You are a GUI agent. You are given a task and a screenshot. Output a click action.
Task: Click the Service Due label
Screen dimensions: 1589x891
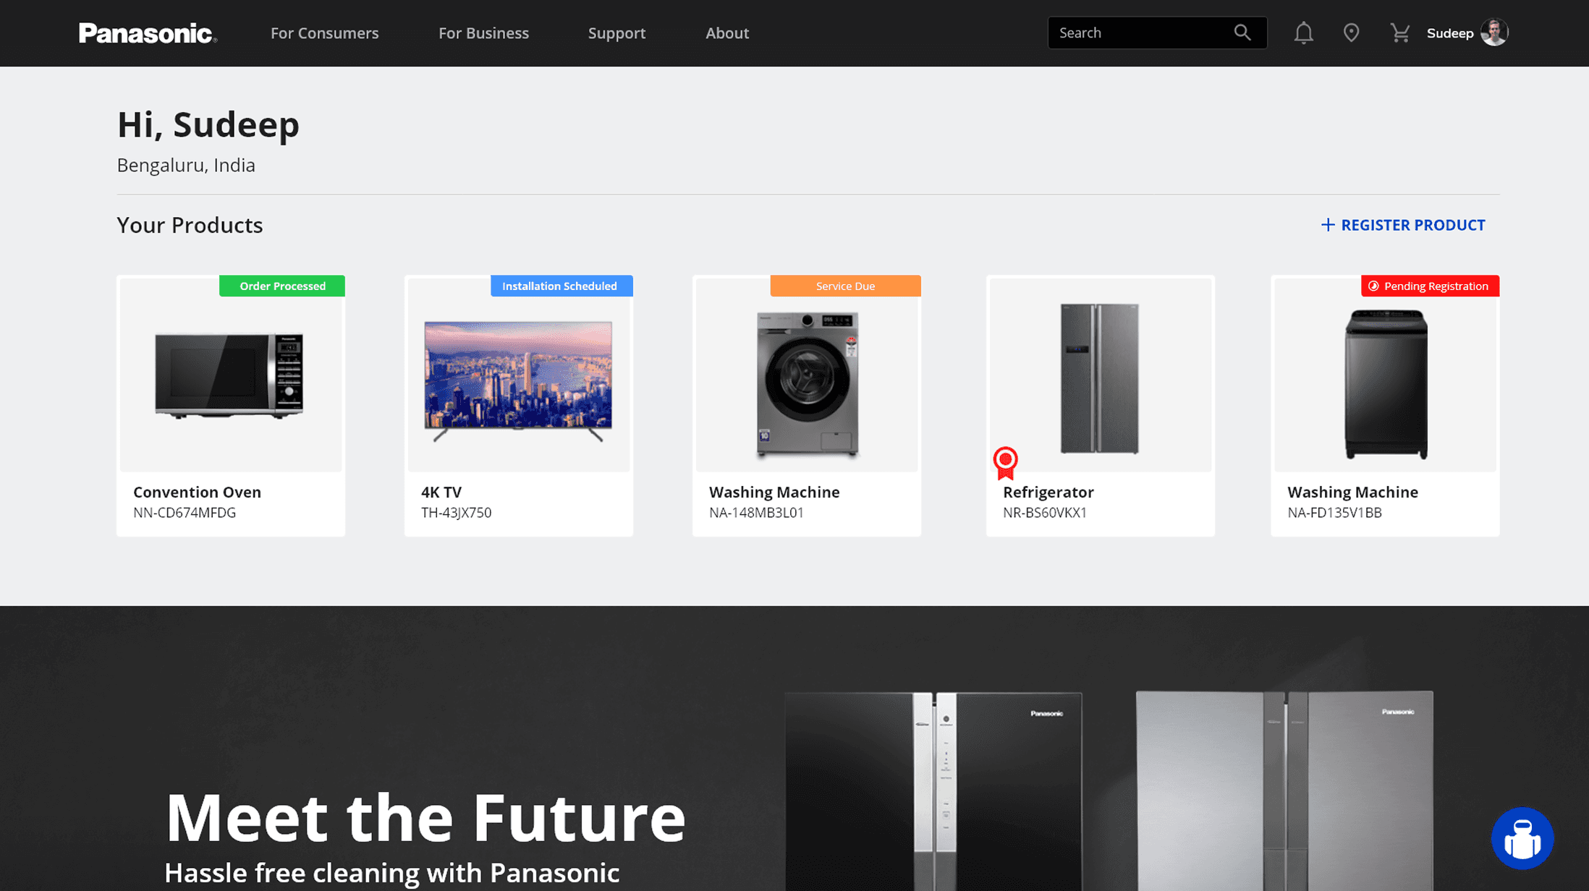(845, 286)
